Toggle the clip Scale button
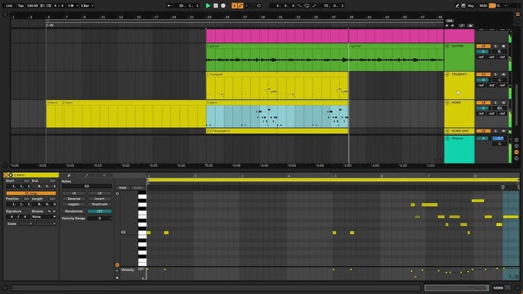Image resolution: width=523 pixels, height=294 pixels. tap(11, 224)
